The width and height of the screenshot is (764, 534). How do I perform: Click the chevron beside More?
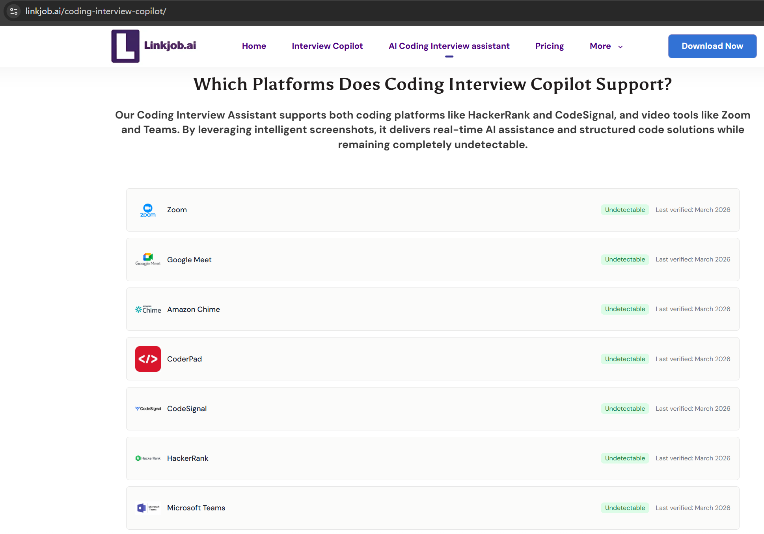point(621,47)
